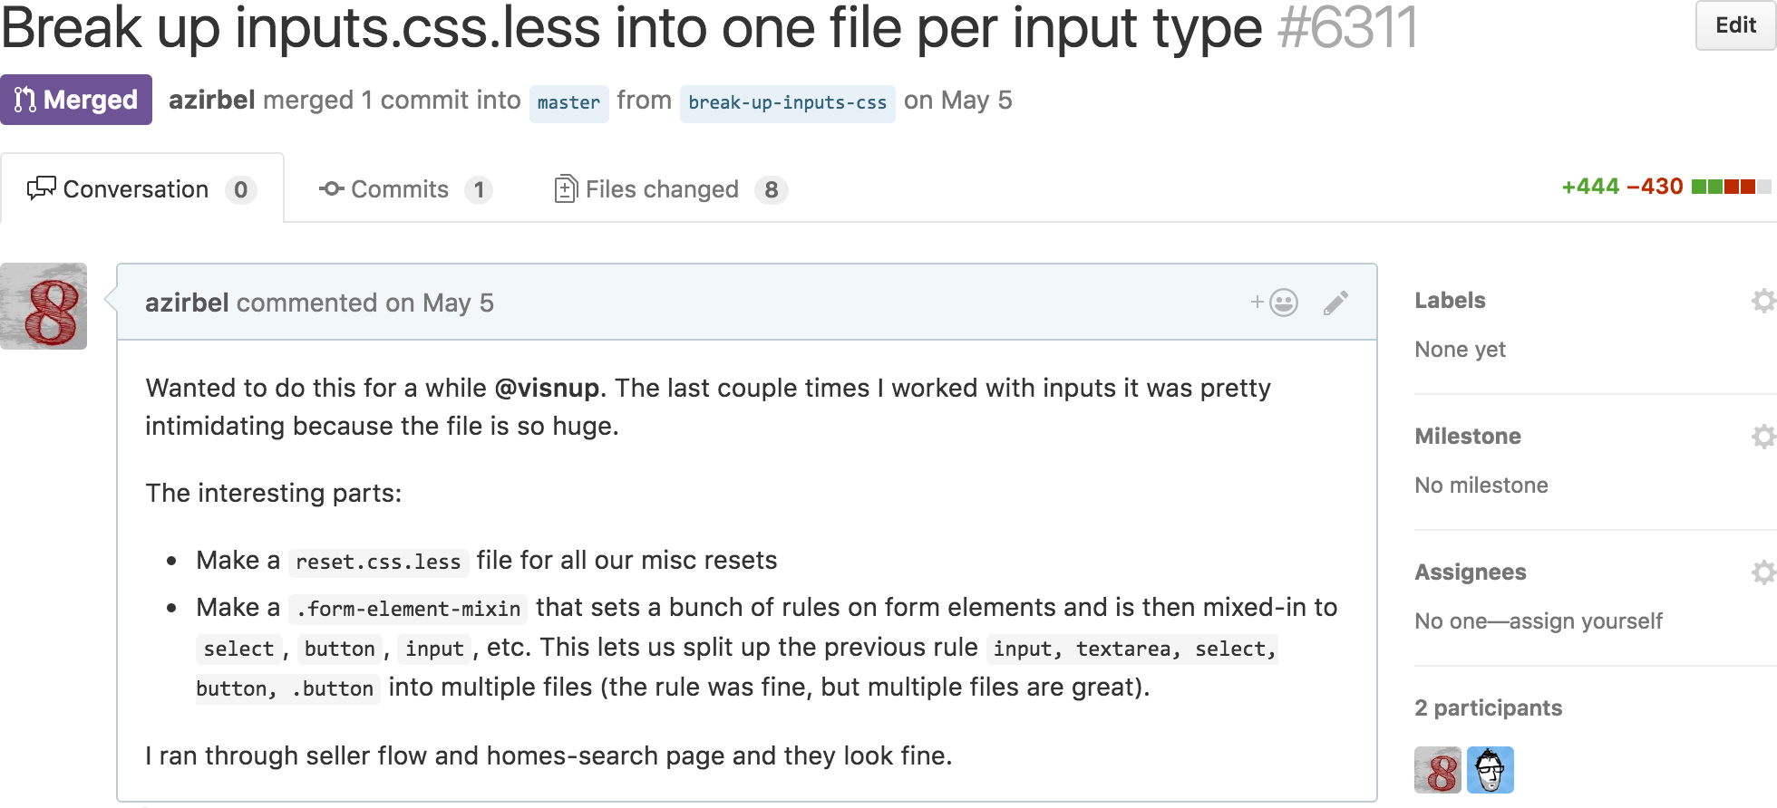Screen dimensions: 1777x808
Task: Click the add reaction smiley icon
Action: click(1276, 303)
